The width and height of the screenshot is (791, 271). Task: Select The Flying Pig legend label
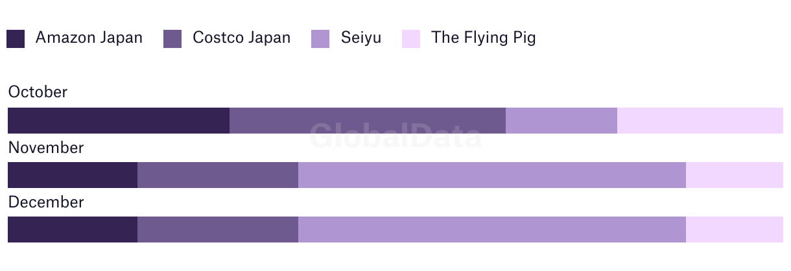[x=484, y=38]
